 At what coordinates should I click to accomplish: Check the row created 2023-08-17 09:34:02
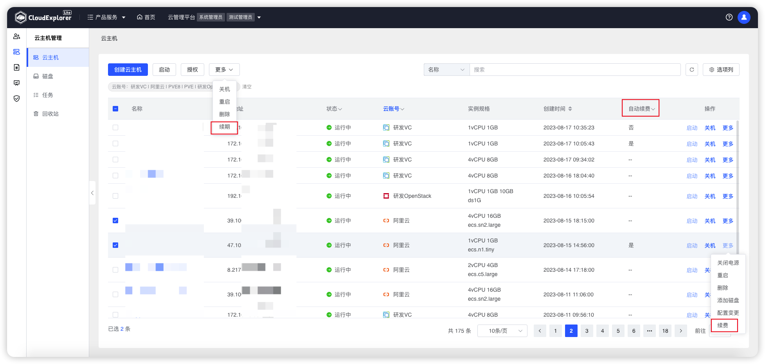(115, 160)
